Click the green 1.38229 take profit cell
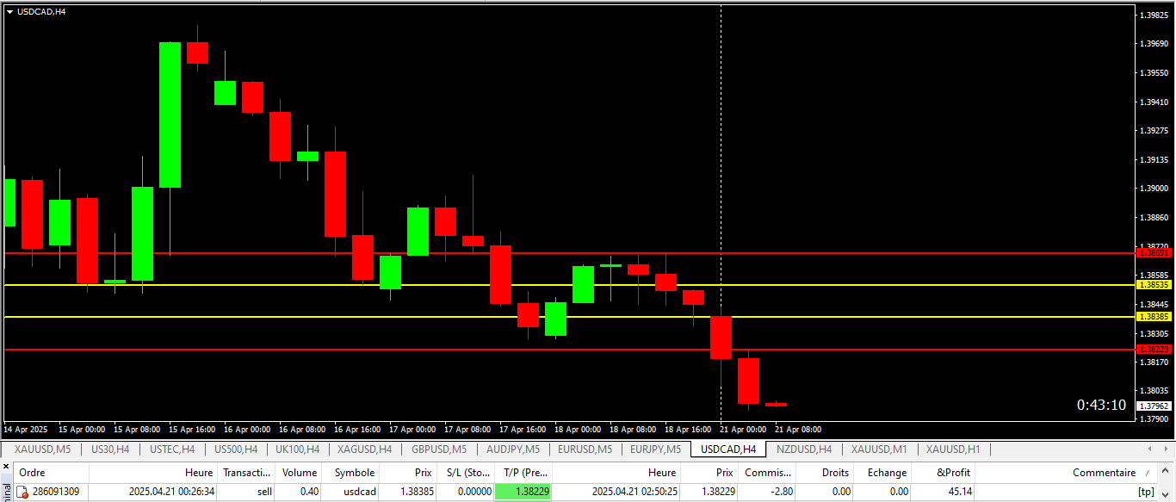This screenshot has height=502, width=1176. [x=523, y=492]
